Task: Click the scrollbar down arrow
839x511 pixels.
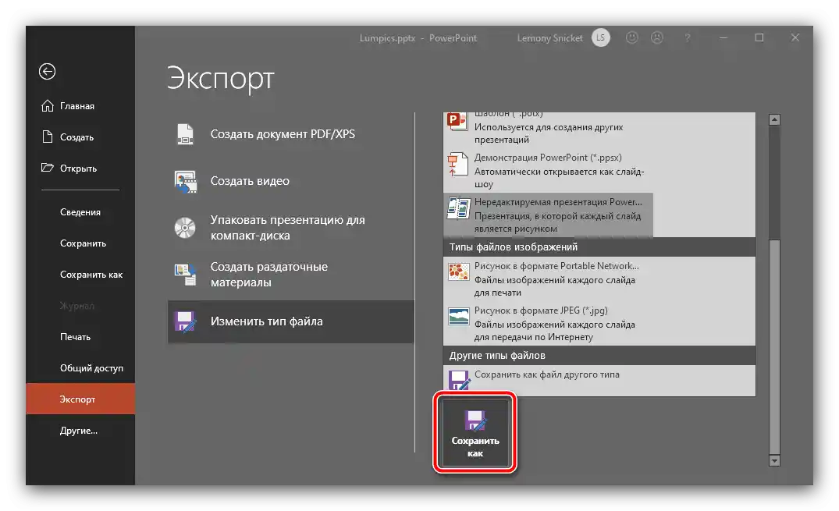Action: click(774, 460)
